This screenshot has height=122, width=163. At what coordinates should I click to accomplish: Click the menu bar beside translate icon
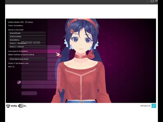41,82
